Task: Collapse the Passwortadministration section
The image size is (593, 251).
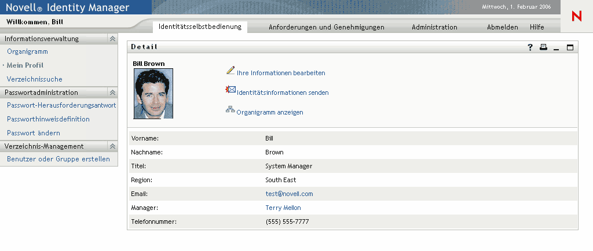Action: [112, 93]
